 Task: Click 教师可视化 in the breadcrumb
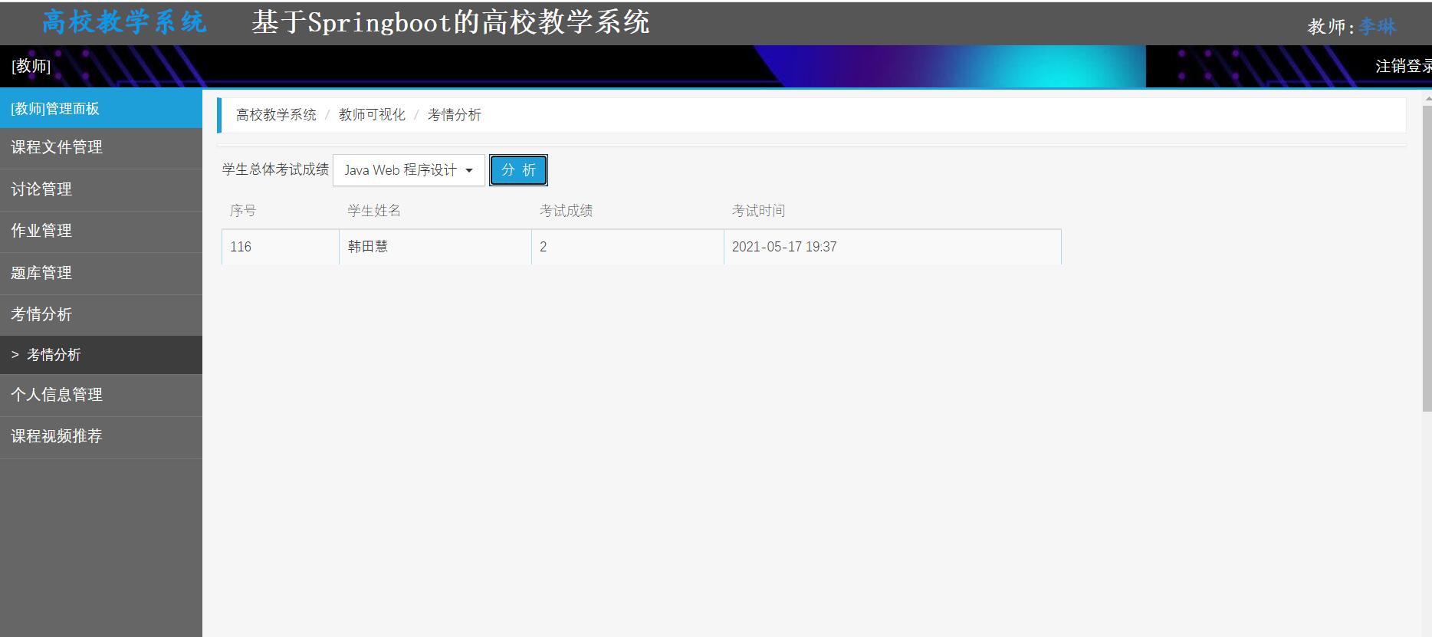(372, 115)
